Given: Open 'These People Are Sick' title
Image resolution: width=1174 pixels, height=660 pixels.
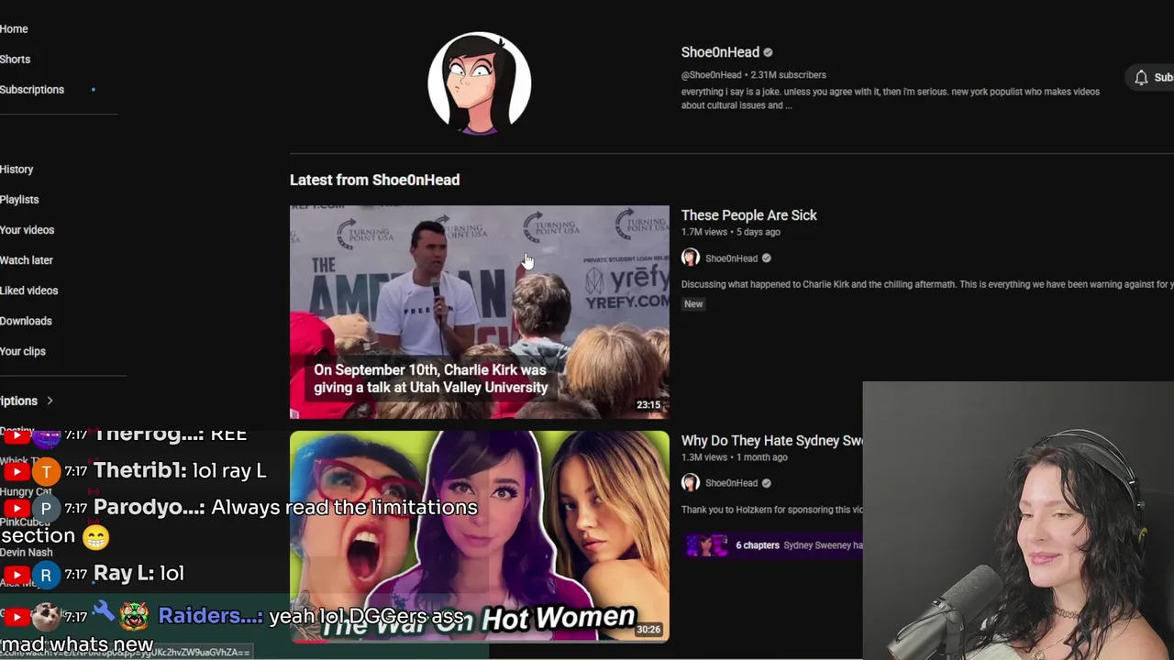Looking at the screenshot, I should 748,215.
